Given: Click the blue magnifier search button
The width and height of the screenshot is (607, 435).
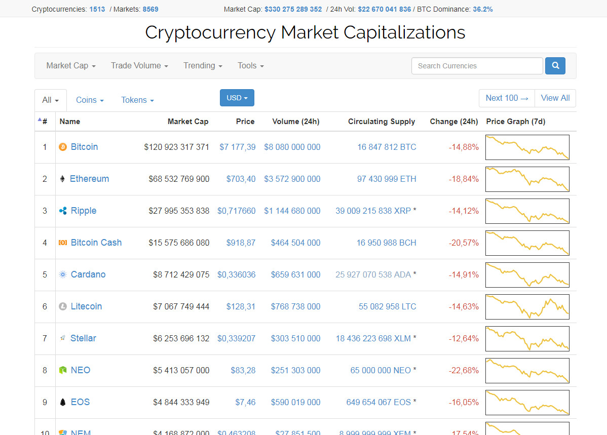Looking at the screenshot, I should tap(555, 66).
